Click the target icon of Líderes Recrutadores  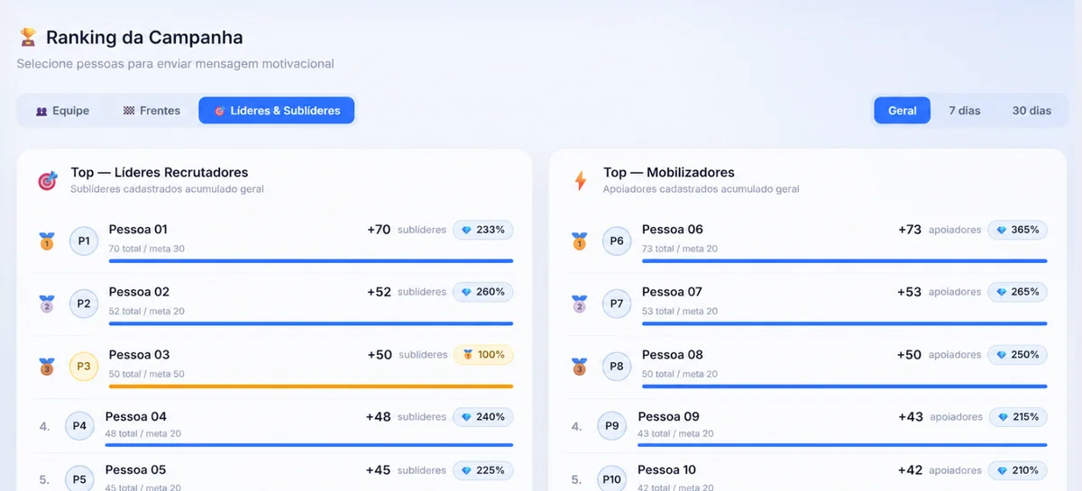click(x=47, y=181)
